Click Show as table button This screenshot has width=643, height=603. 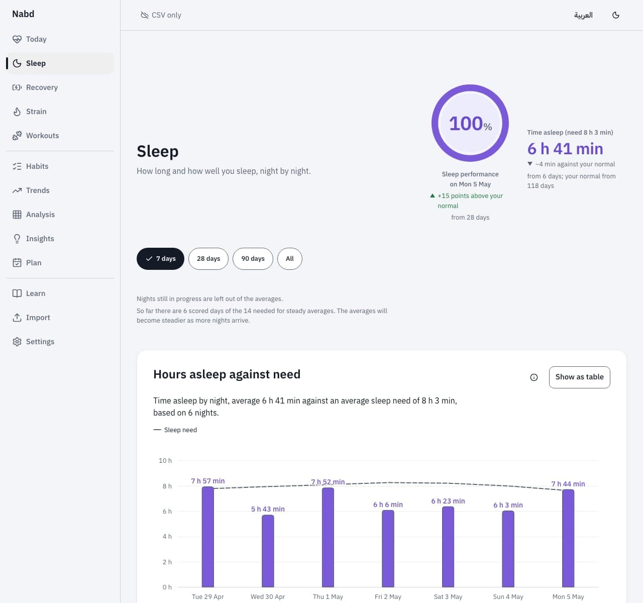click(x=580, y=377)
